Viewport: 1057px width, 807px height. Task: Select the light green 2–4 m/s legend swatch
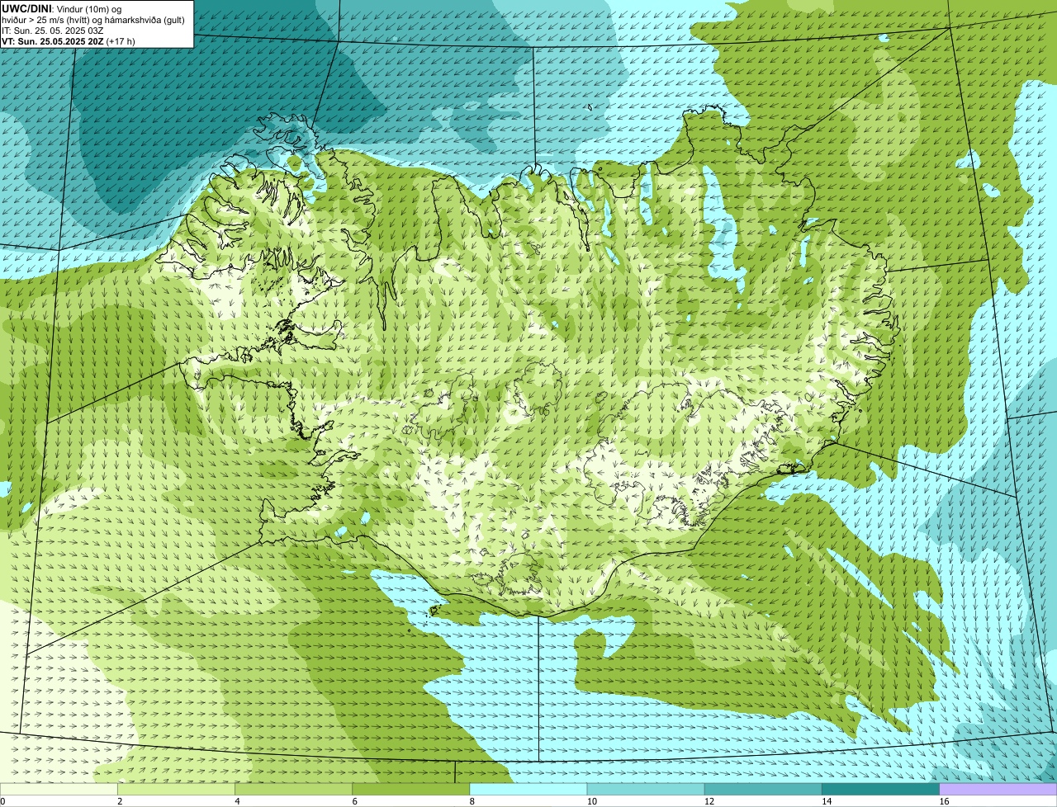pyautogui.click(x=176, y=789)
